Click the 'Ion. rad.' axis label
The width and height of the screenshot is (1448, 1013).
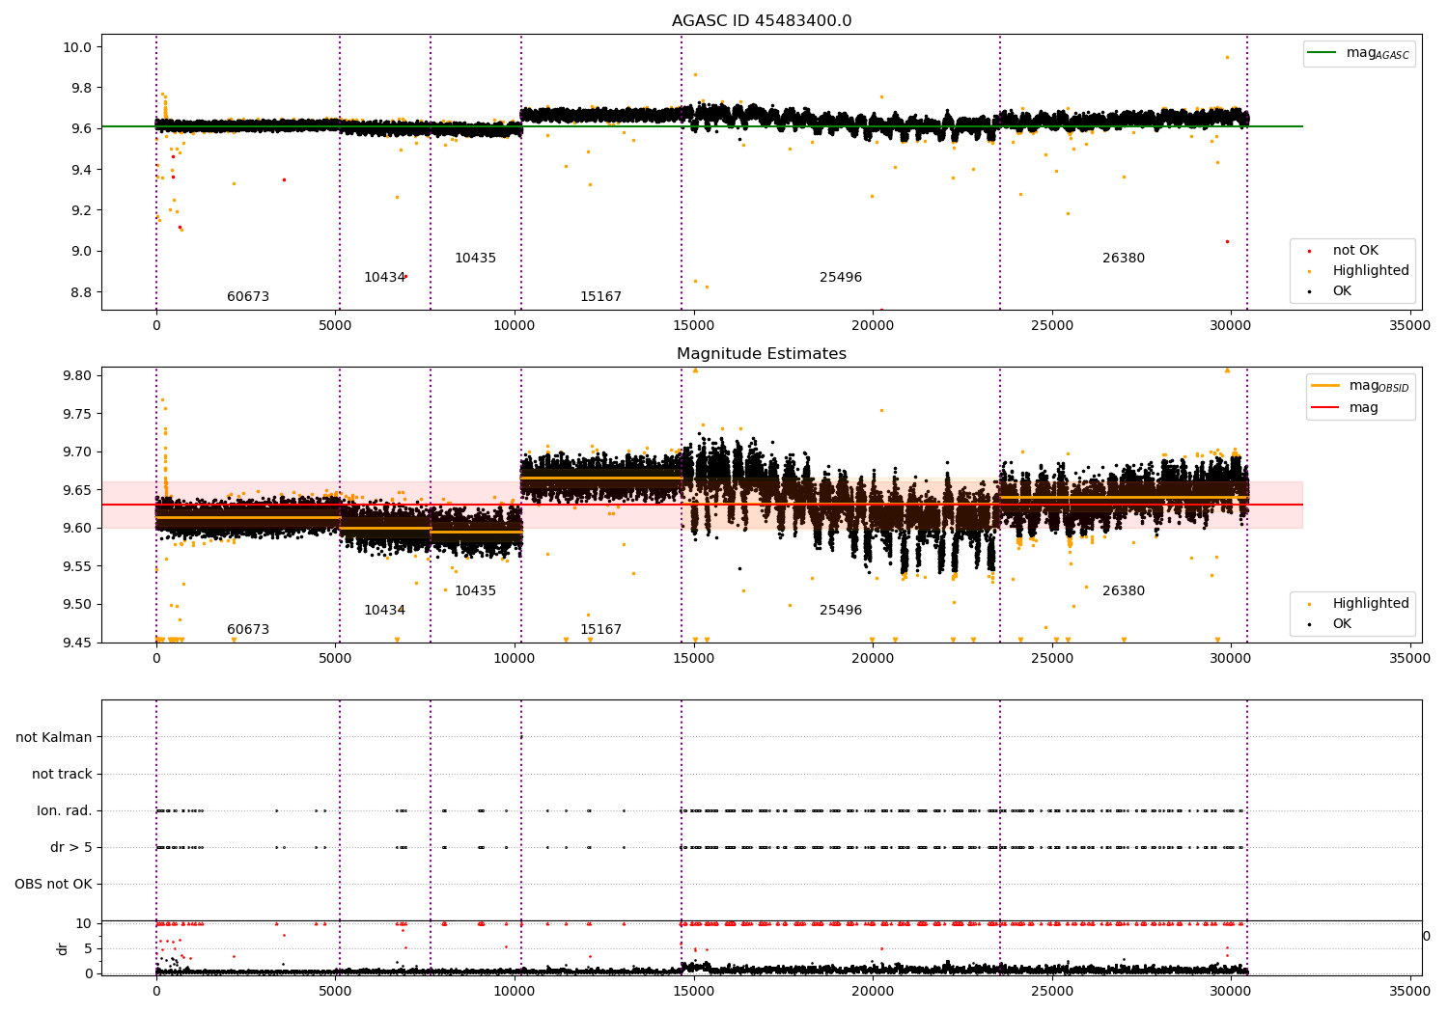pos(65,811)
